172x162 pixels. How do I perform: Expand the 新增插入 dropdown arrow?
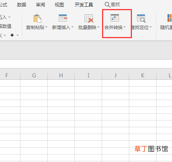coord(72,27)
